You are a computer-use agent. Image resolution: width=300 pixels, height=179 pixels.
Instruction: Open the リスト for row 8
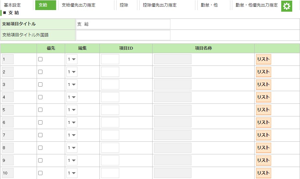pos(263,148)
